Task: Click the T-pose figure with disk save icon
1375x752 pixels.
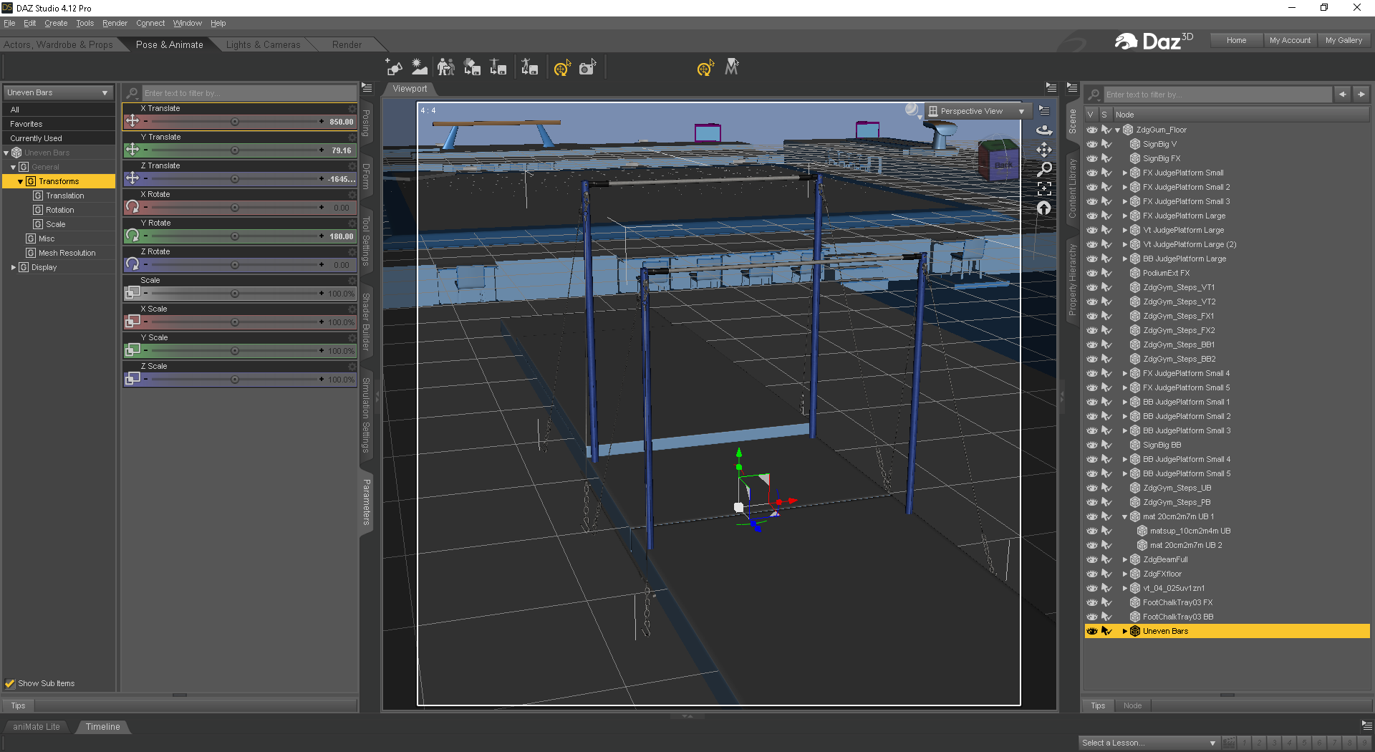Action: pyautogui.click(x=498, y=67)
